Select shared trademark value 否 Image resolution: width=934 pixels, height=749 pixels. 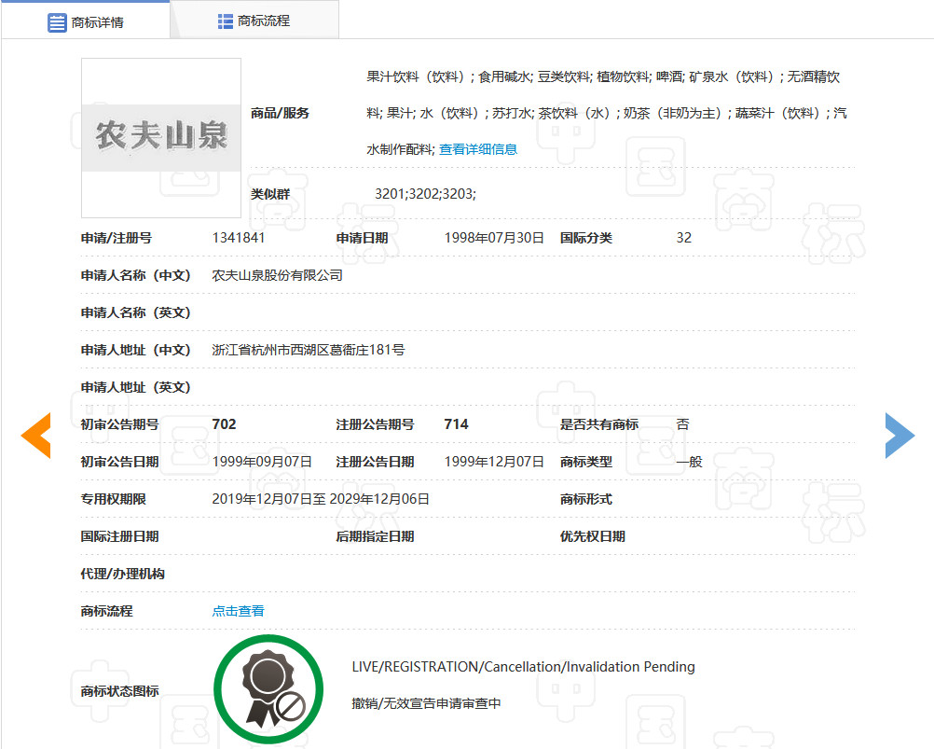coord(682,424)
